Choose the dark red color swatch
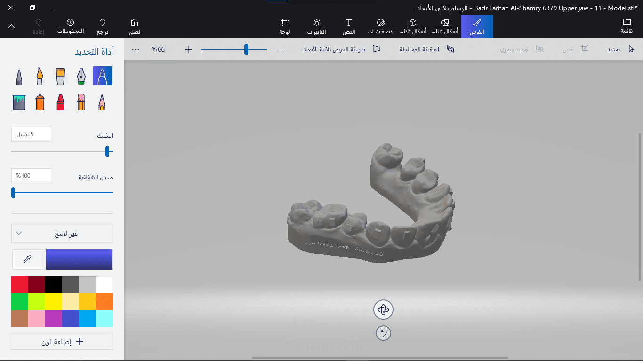 click(x=37, y=285)
